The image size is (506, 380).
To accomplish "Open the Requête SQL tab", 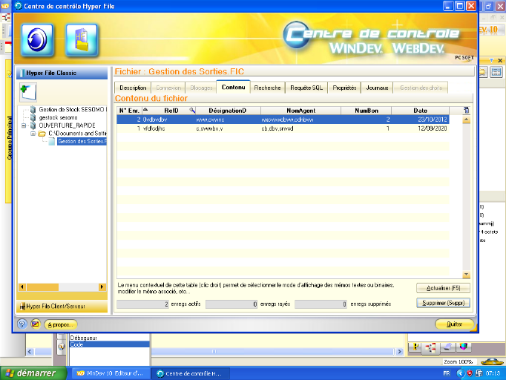I will tap(306, 88).
